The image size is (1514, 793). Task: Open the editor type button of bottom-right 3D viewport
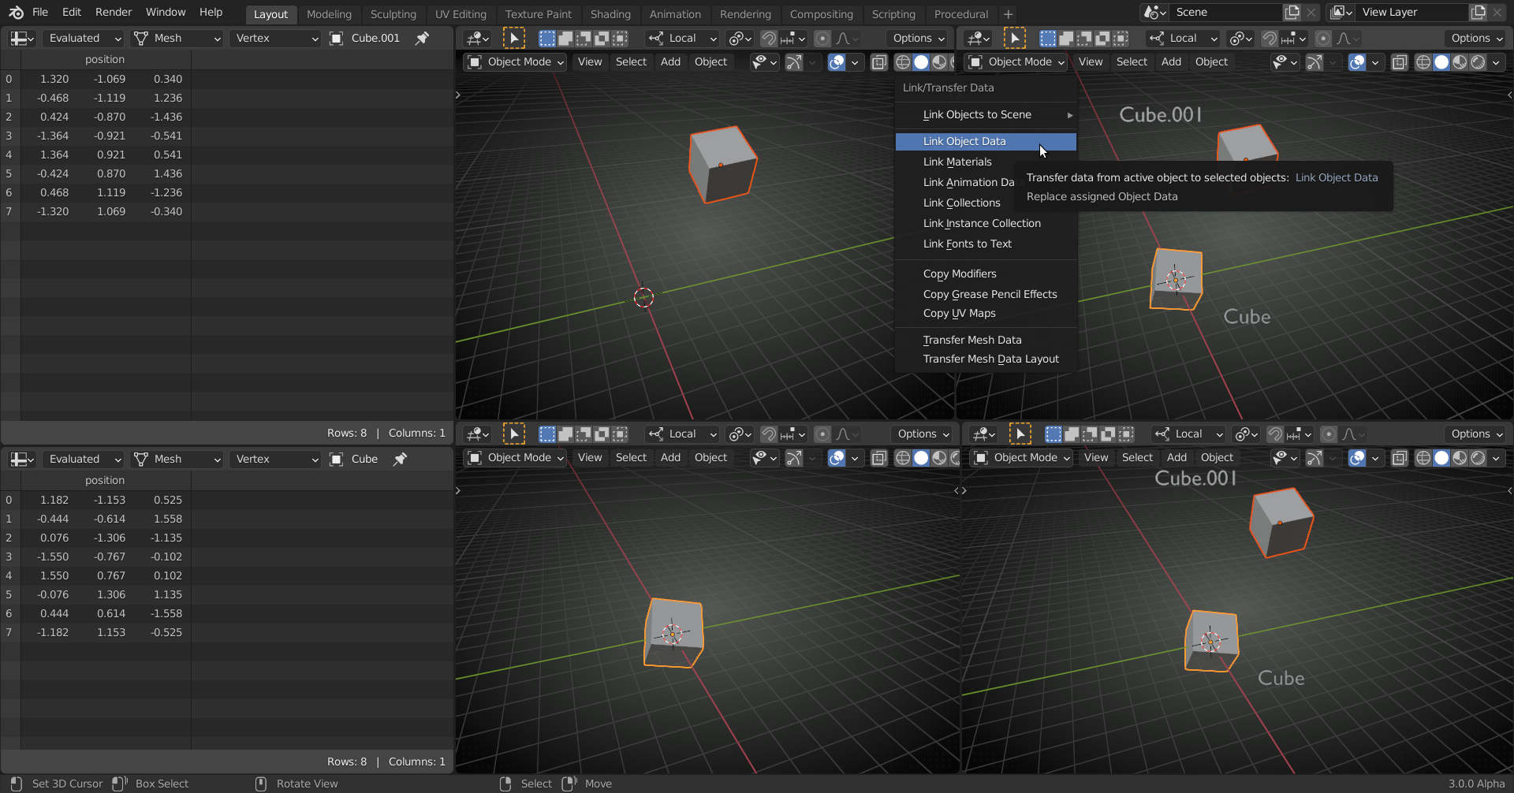click(x=983, y=434)
